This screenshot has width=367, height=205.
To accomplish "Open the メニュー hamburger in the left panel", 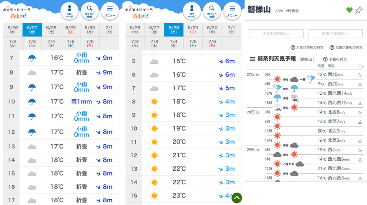I will (110, 11).
